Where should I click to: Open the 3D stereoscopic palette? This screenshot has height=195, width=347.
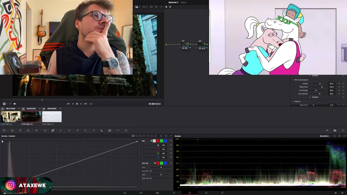[126, 130]
